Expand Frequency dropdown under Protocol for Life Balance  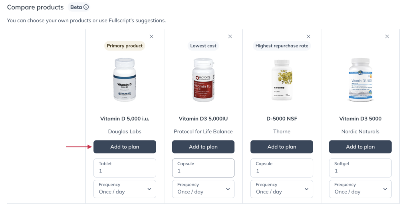tap(203, 189)
